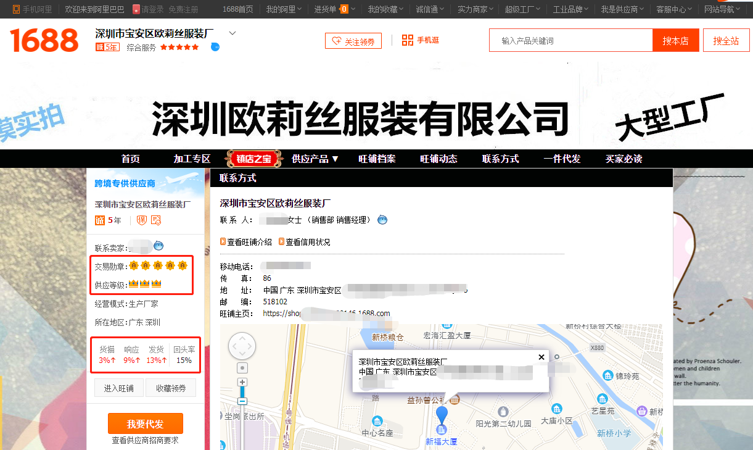The width and height of the screenshot is (753, 450).
Task: Click the Wangwang icon beside 销售经理
Action: coord(382,220)
